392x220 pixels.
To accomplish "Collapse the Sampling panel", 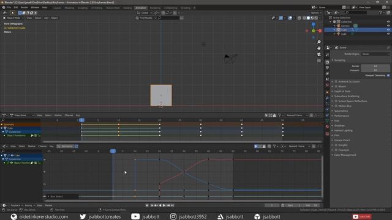I will [339, 60].
